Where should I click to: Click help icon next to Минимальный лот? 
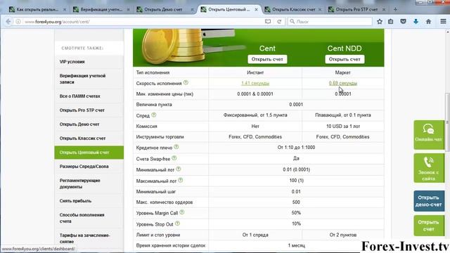point(179,169)
